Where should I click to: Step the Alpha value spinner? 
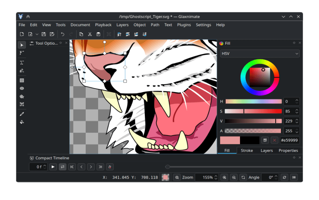click(x=297, y=131)
